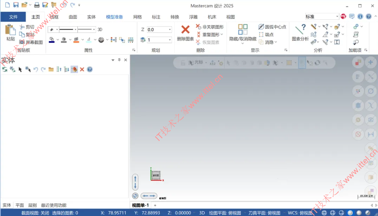Open the 实体 panel options triangle menu
Screen dimensions: 378x216
coord(113,60)
